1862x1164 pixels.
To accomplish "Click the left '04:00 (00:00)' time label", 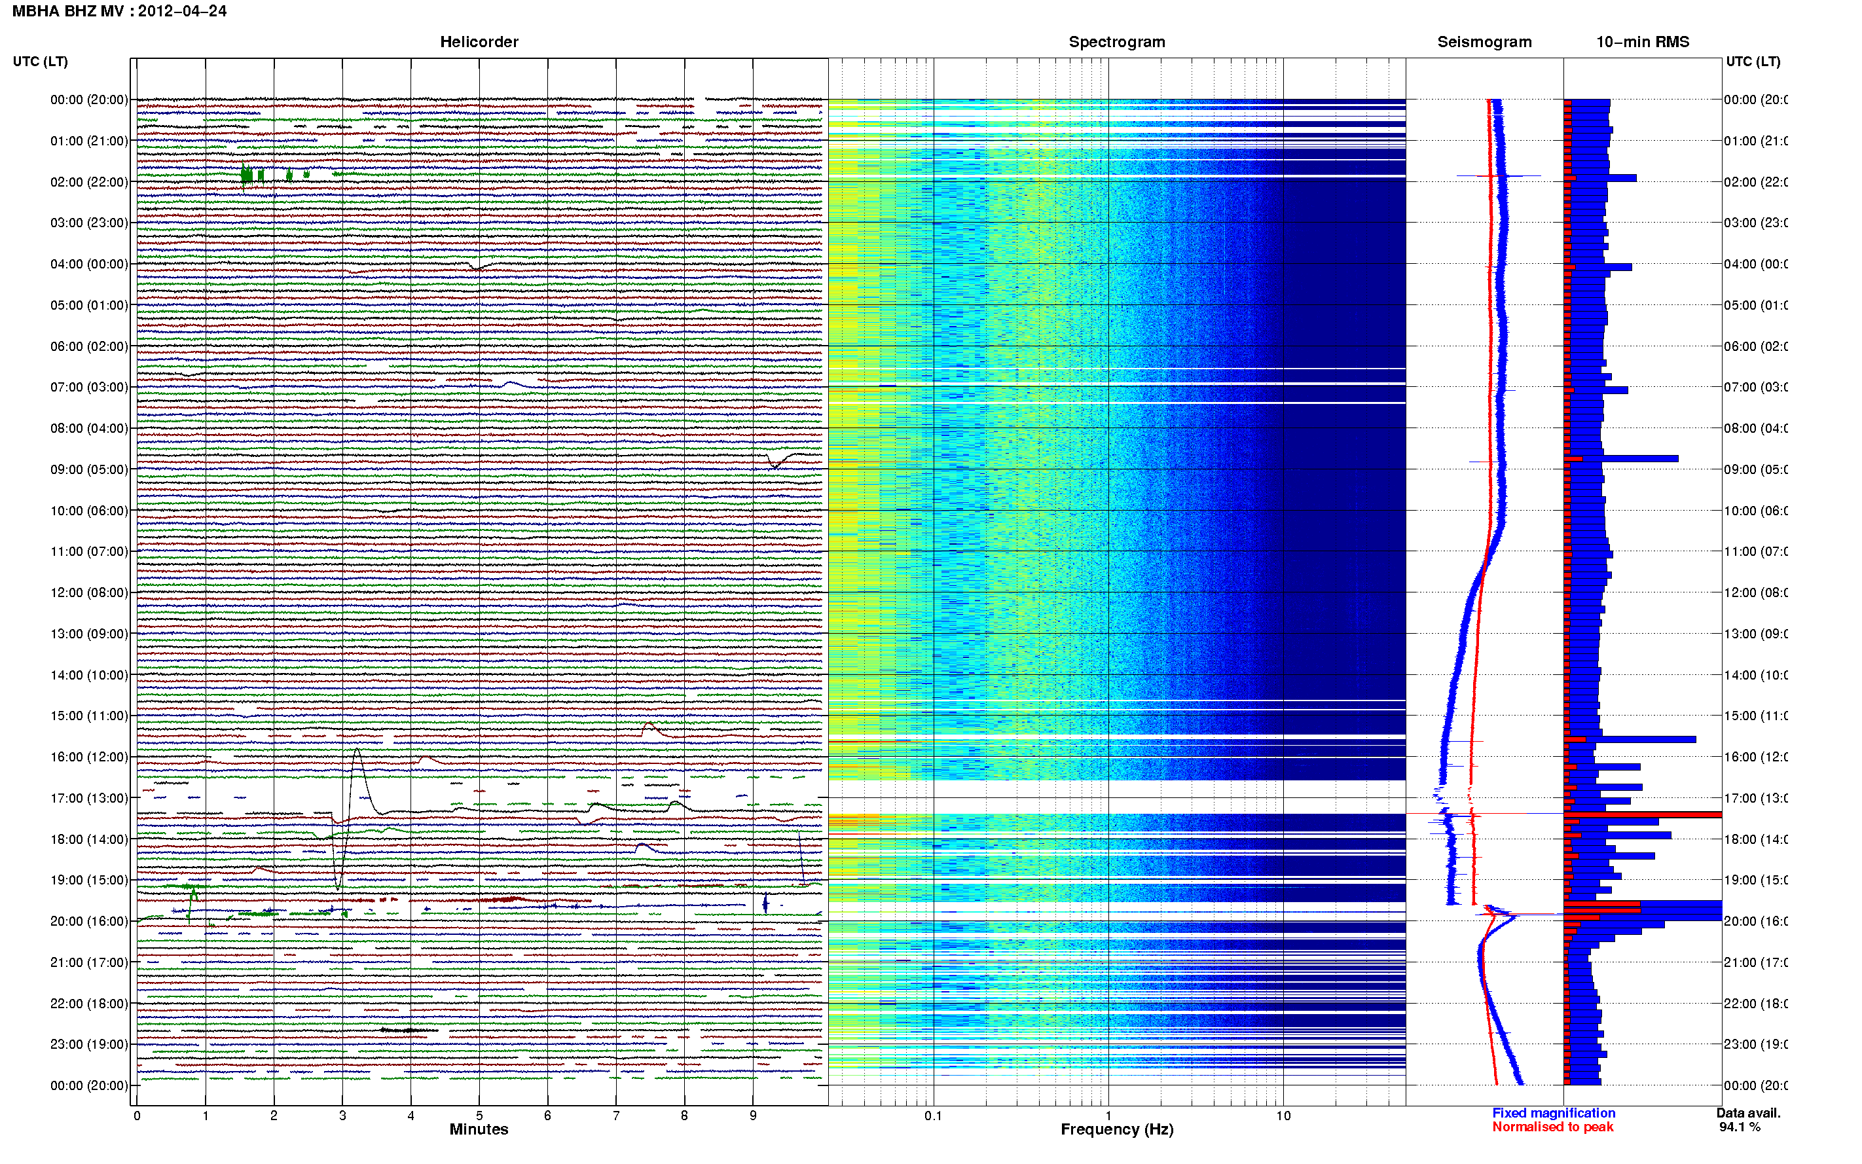I will 89,264.
